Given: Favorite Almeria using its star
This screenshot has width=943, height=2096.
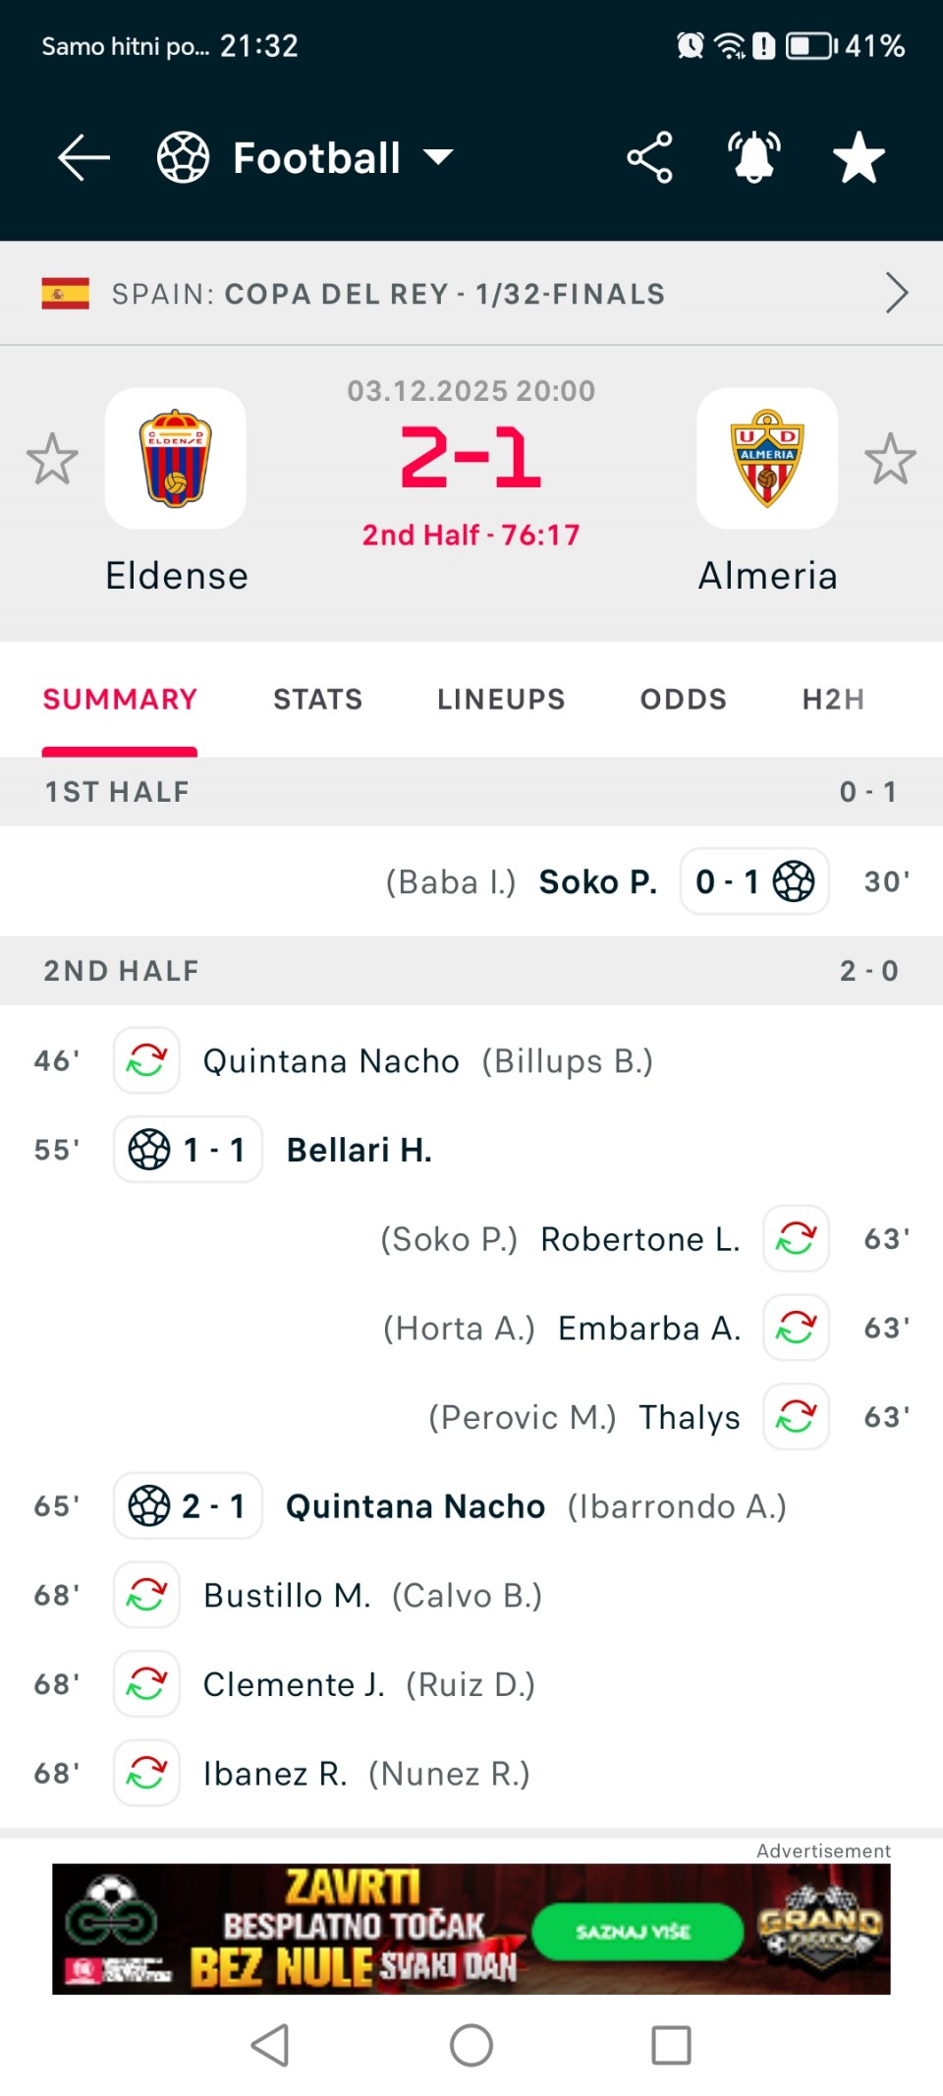Looking at the screenshot, I should click(x=890, y=459).
